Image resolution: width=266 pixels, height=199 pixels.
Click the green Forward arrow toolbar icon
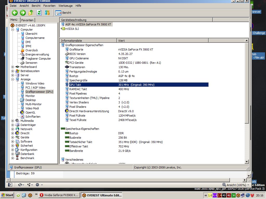(x=23, y=13)
